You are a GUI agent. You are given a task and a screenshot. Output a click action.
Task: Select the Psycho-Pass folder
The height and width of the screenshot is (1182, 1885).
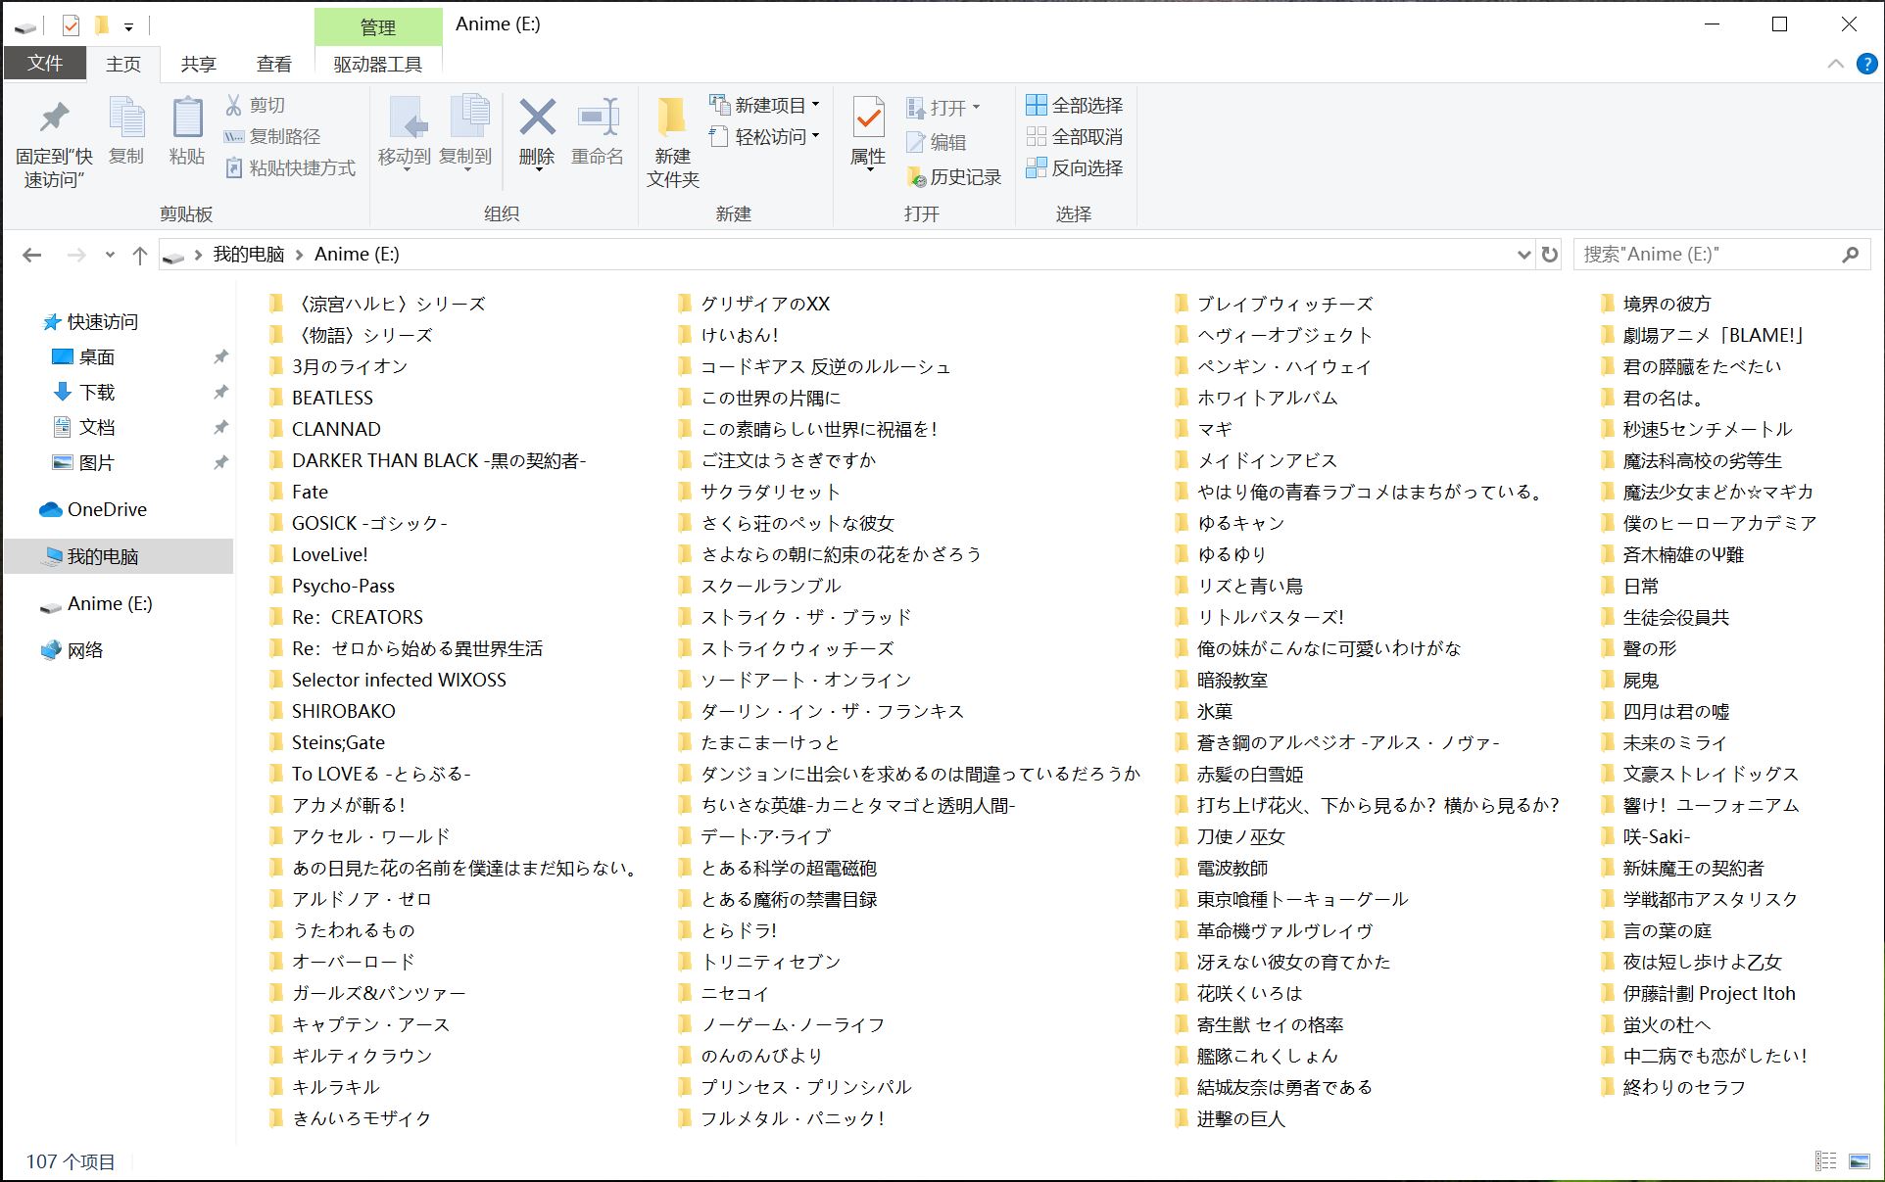pyautogui.click(x=332, y=586)
